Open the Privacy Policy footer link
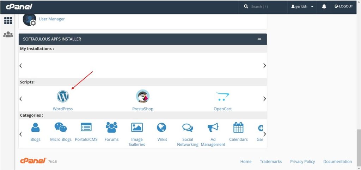 coord(302,162)
